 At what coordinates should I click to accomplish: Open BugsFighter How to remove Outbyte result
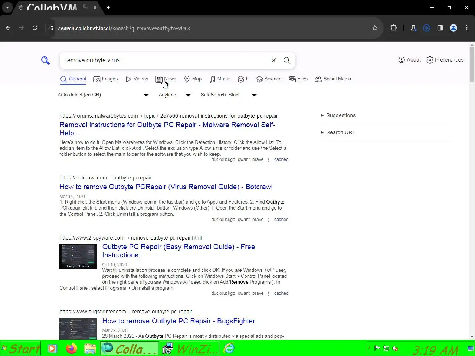tap(178, 321)
